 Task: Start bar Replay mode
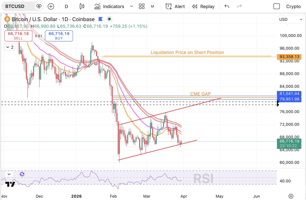[x=203, y=6]
